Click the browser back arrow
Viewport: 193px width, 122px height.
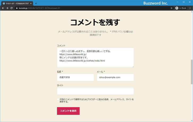[x=3, y=8]
